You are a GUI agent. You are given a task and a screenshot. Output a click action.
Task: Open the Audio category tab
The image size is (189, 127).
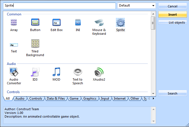tap(20, 99)
